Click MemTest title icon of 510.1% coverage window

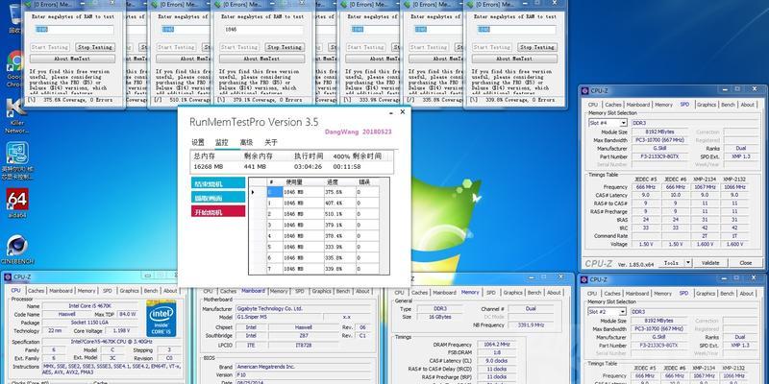[155, 5]
